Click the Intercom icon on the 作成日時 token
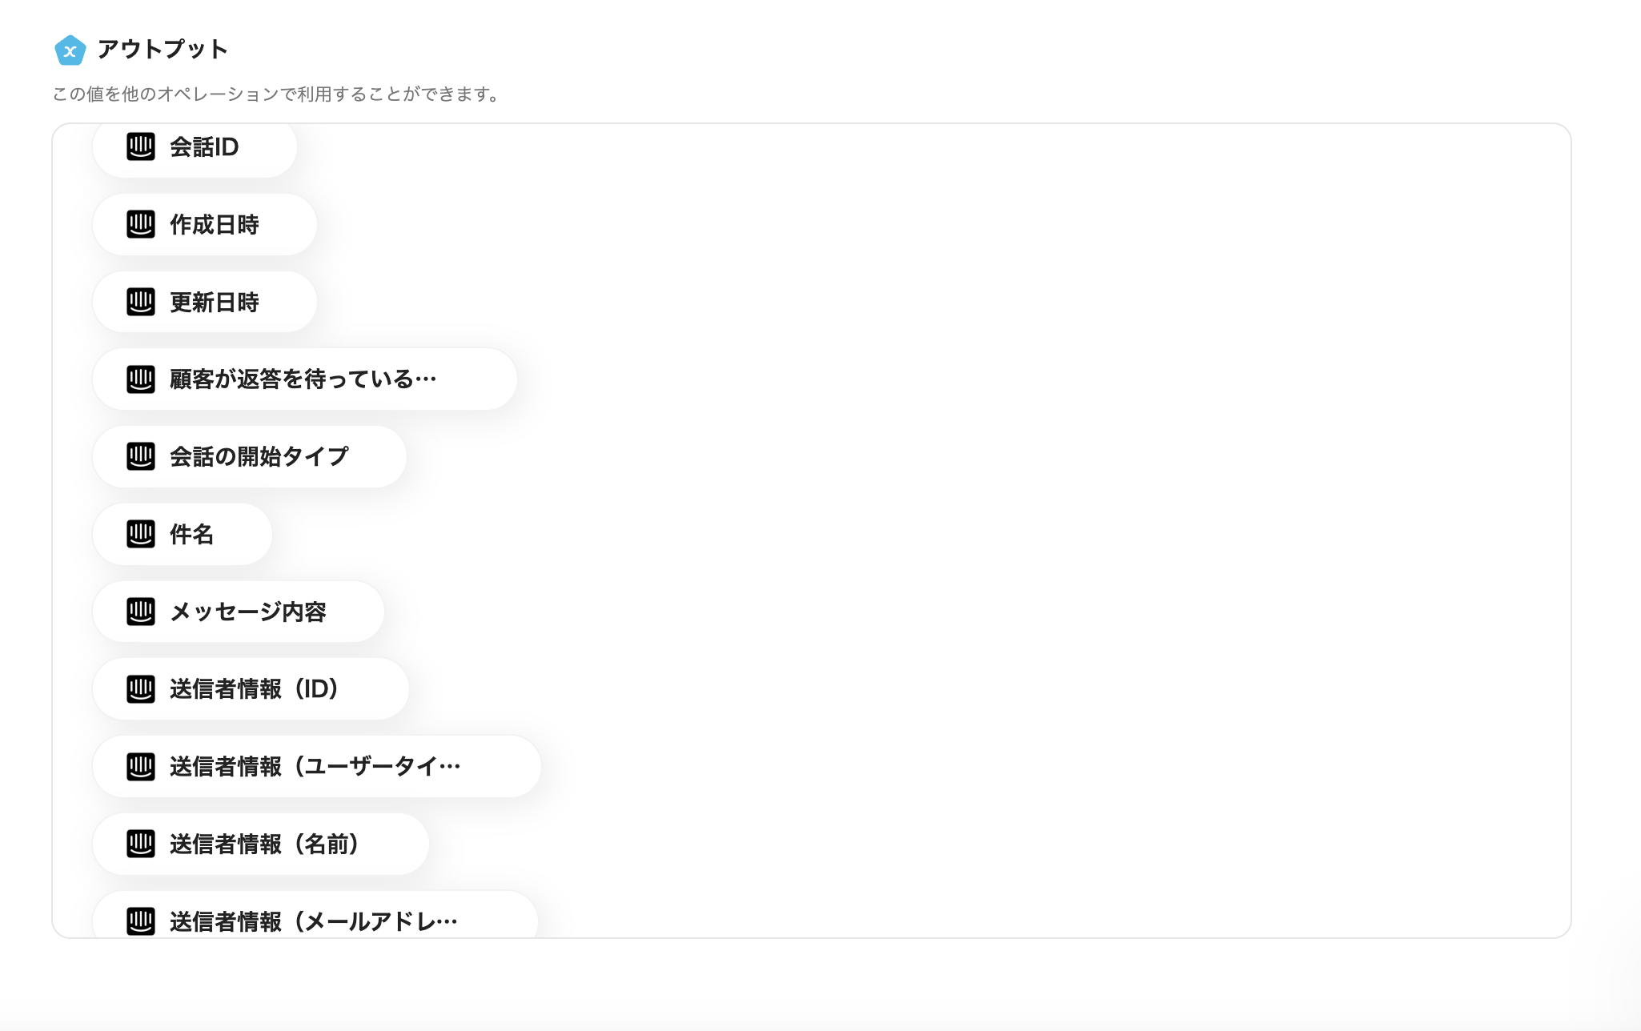The width and height of the screenshot is (1641, 1031). (141, 225)
